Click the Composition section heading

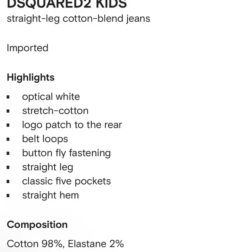coord(37,225)
